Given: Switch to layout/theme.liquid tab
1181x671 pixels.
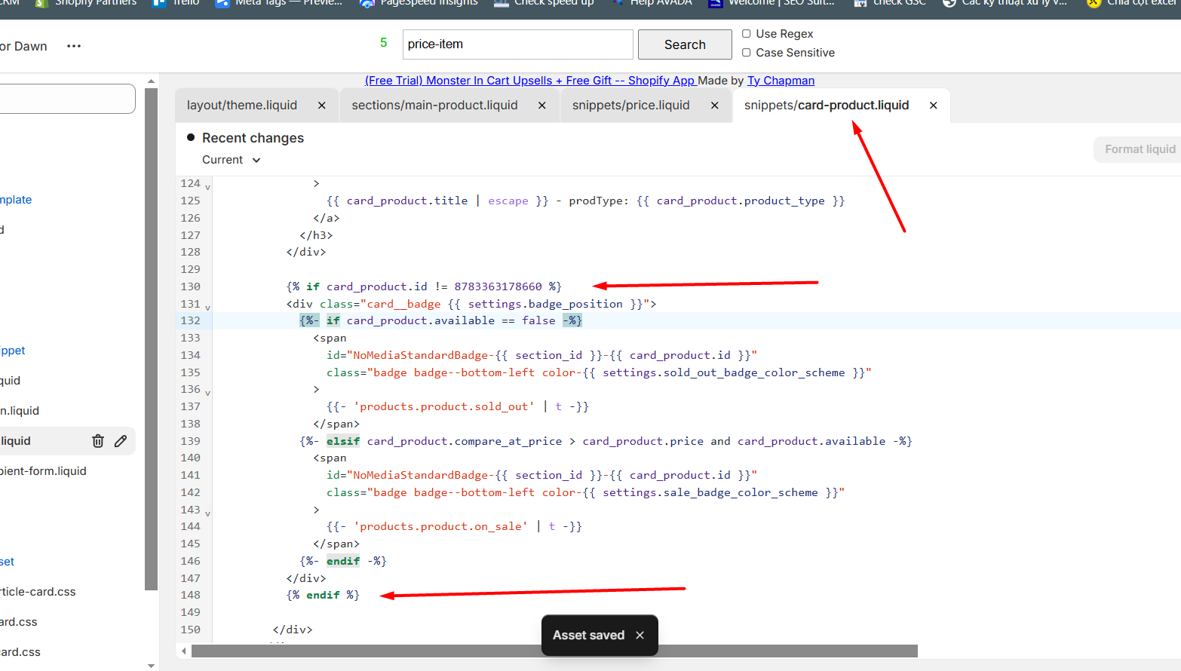Looking at the screenshot, I should click(x=242, y=106).
